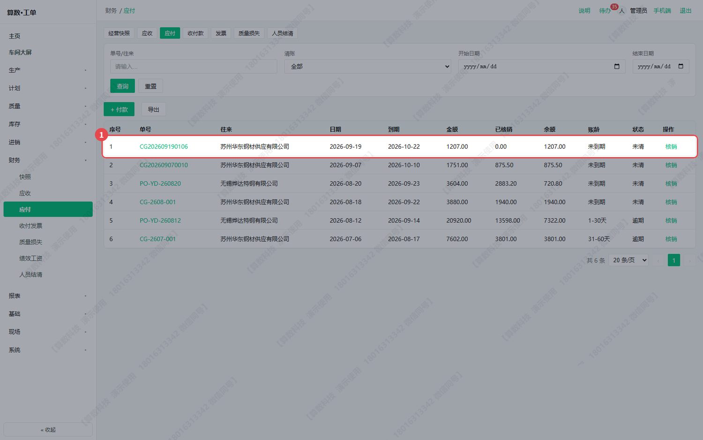Click 核销 for order CG202609190106
The width and height of the screenshot is (703, 440).
click(671, 147)
